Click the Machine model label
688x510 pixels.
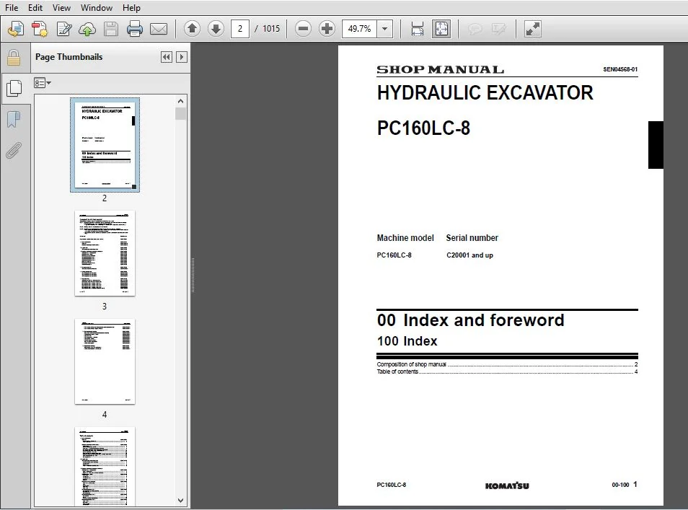click(x=405, y=238)
